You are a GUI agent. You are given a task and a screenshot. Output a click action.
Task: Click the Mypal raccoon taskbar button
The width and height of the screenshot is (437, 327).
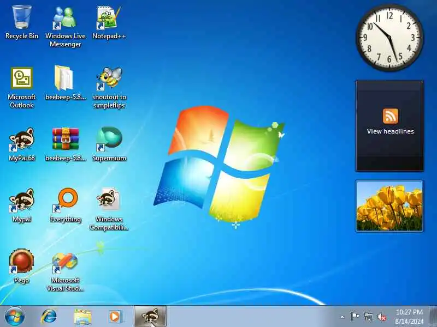(x=150, y=317)
